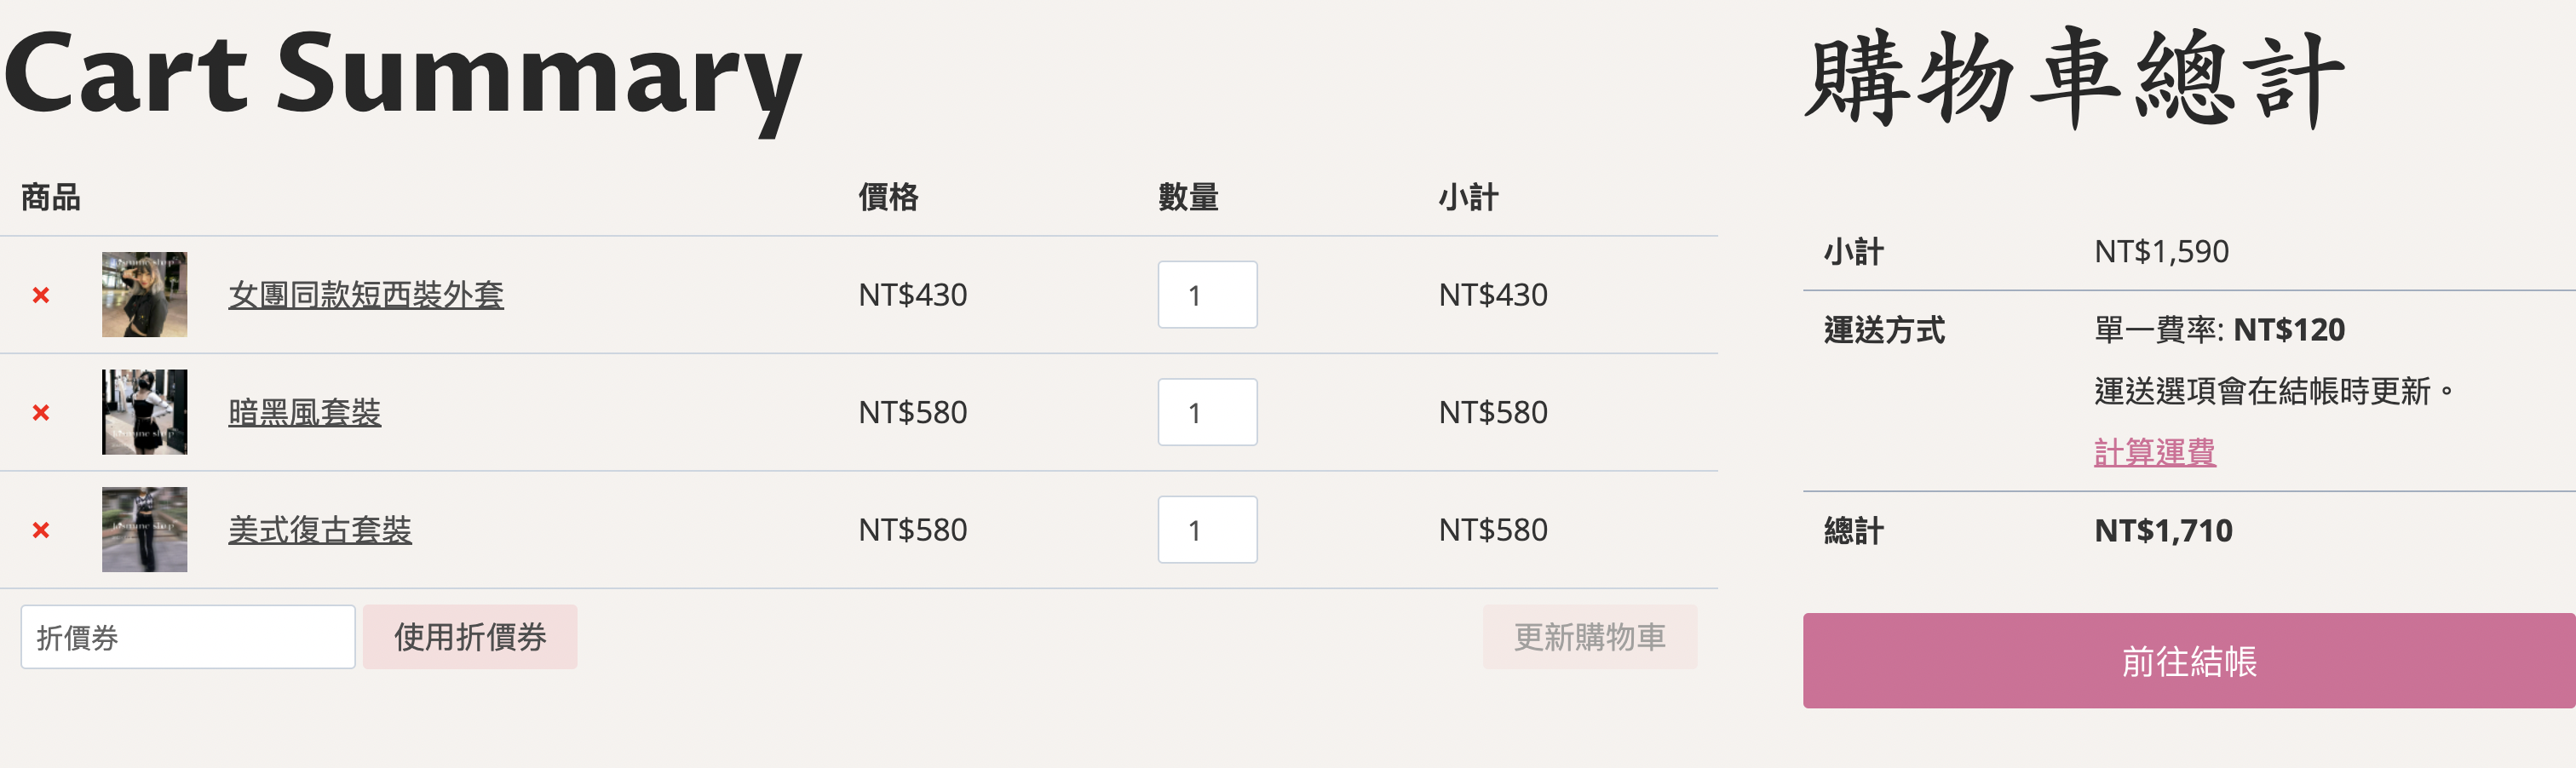2576x768 pixels.
Task: Open the 暗黑風套裝 product thumbnail
Action: click(x=144, y=412)
